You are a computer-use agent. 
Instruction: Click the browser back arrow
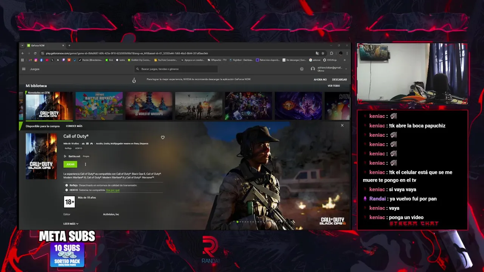[23, 53]
